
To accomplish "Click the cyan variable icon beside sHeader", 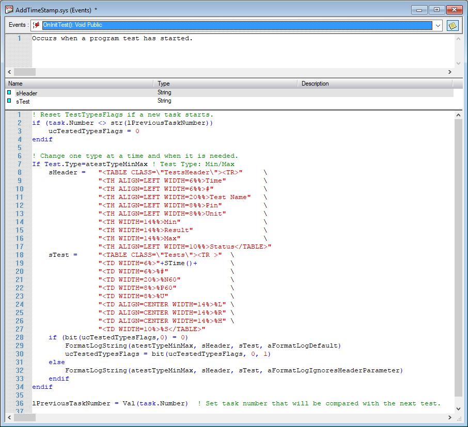I will (9, 93).
